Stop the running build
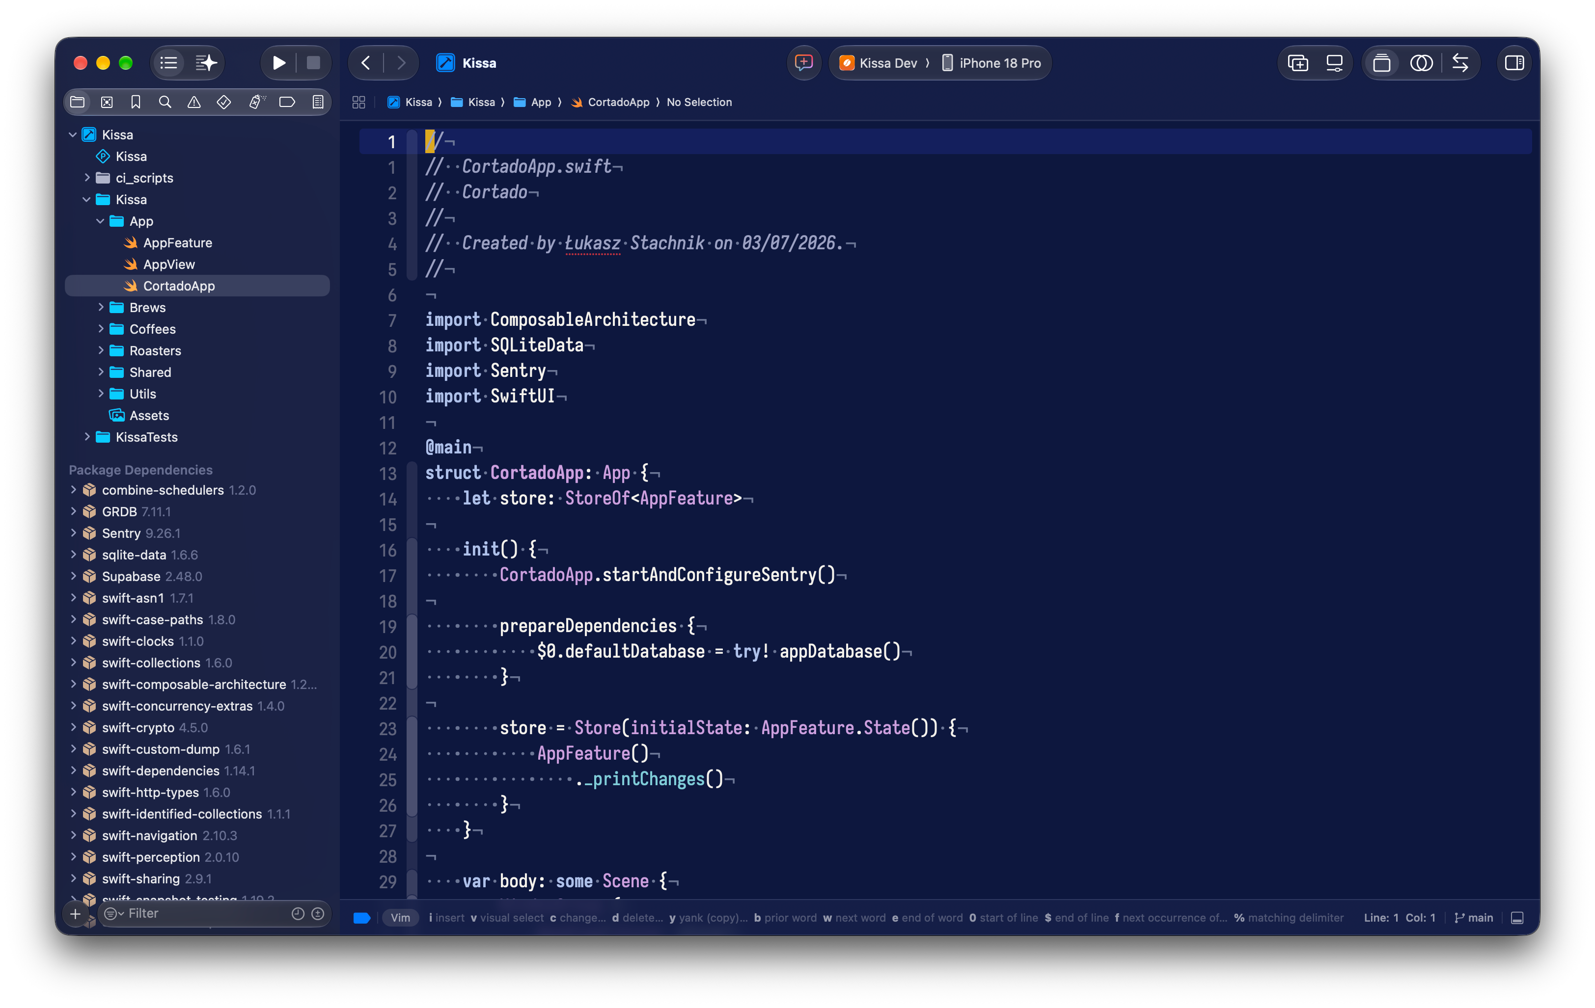1595x1008 pixels. tap(313, 63)
